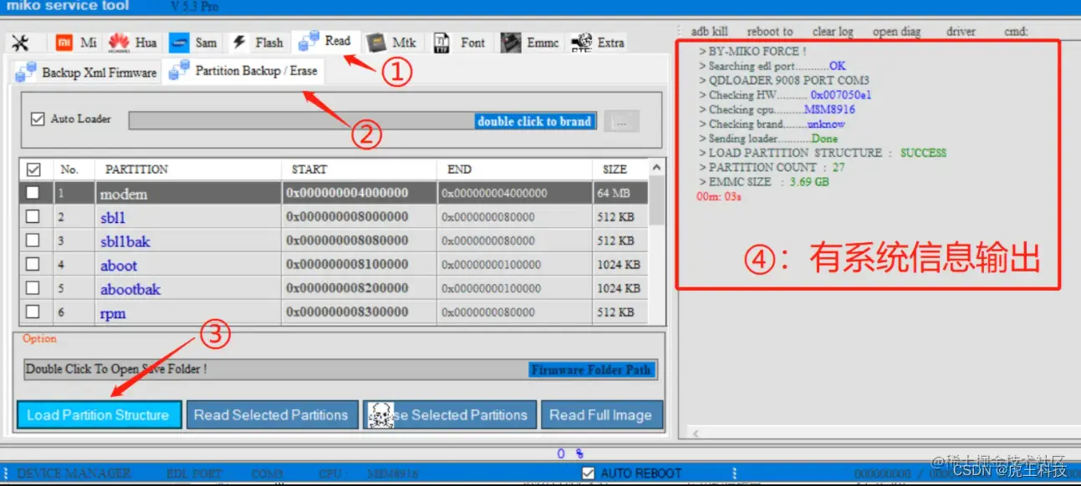Open the Mtk tab
Screen dimensions: 1081x486
392,43
